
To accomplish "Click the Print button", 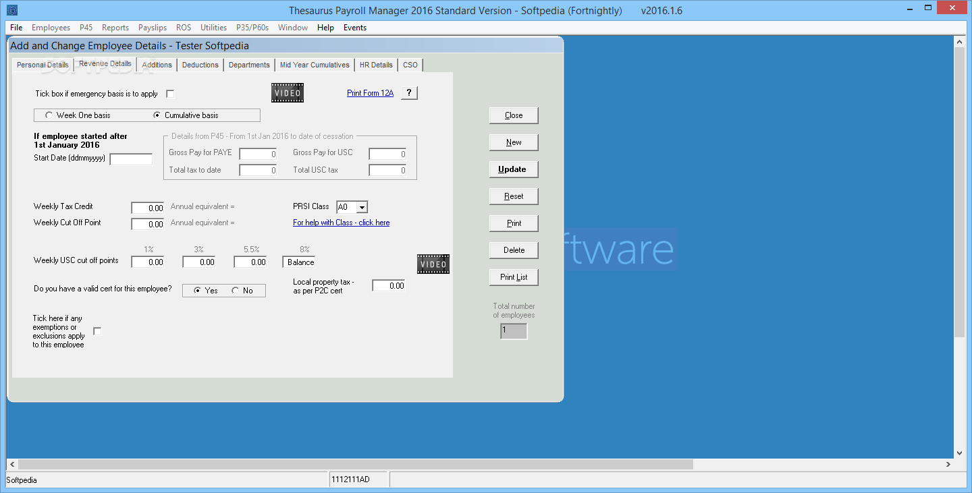I will point(514,223).
